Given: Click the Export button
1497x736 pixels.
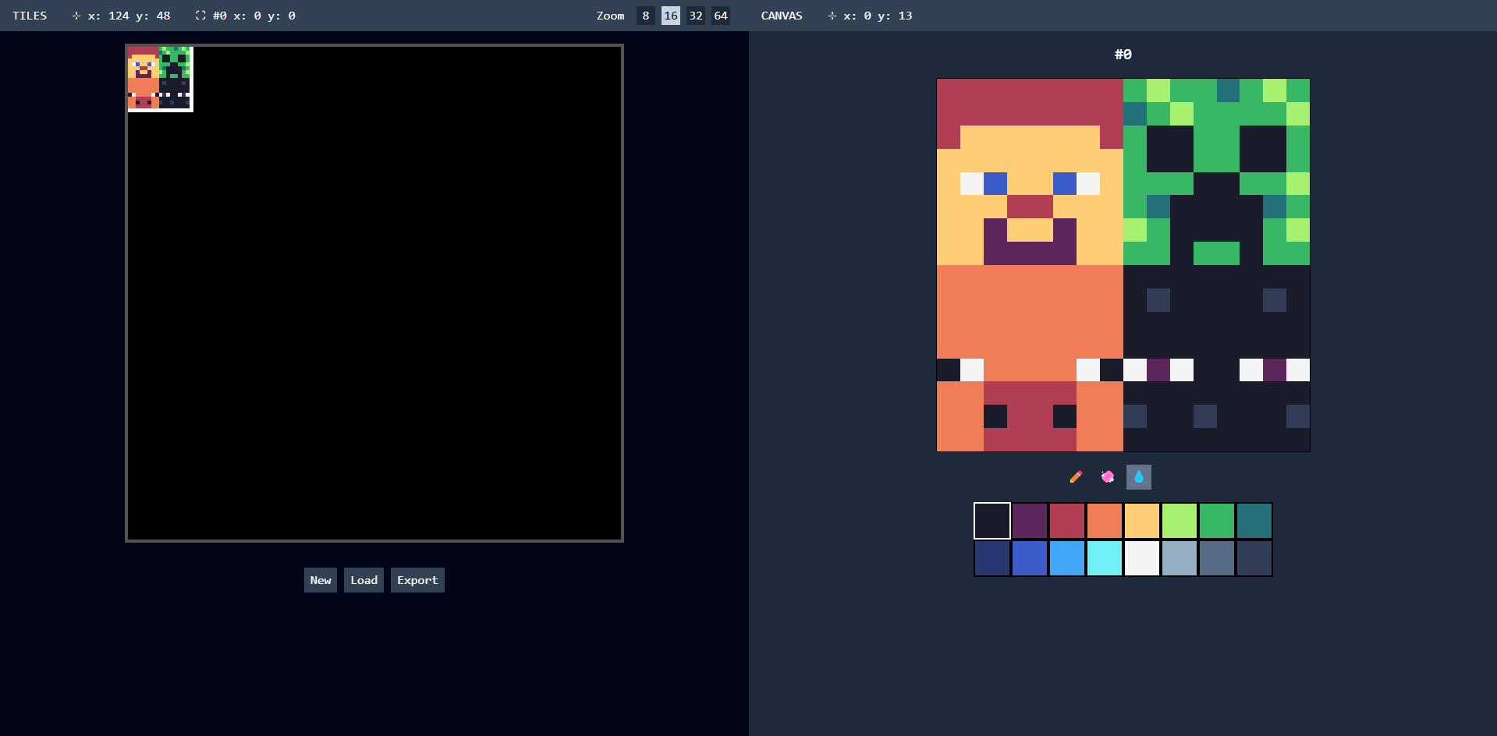Looking at the screenshot, I should point(417,580).
